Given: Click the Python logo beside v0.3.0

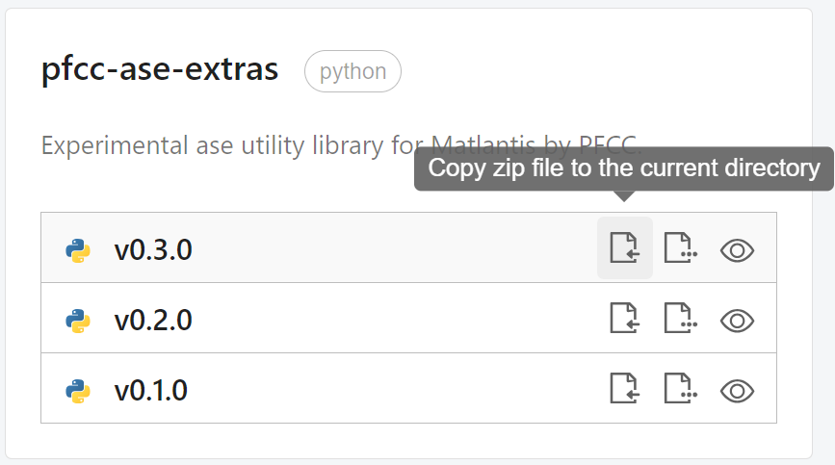Looking at the screenshot, I should (78, 250).
